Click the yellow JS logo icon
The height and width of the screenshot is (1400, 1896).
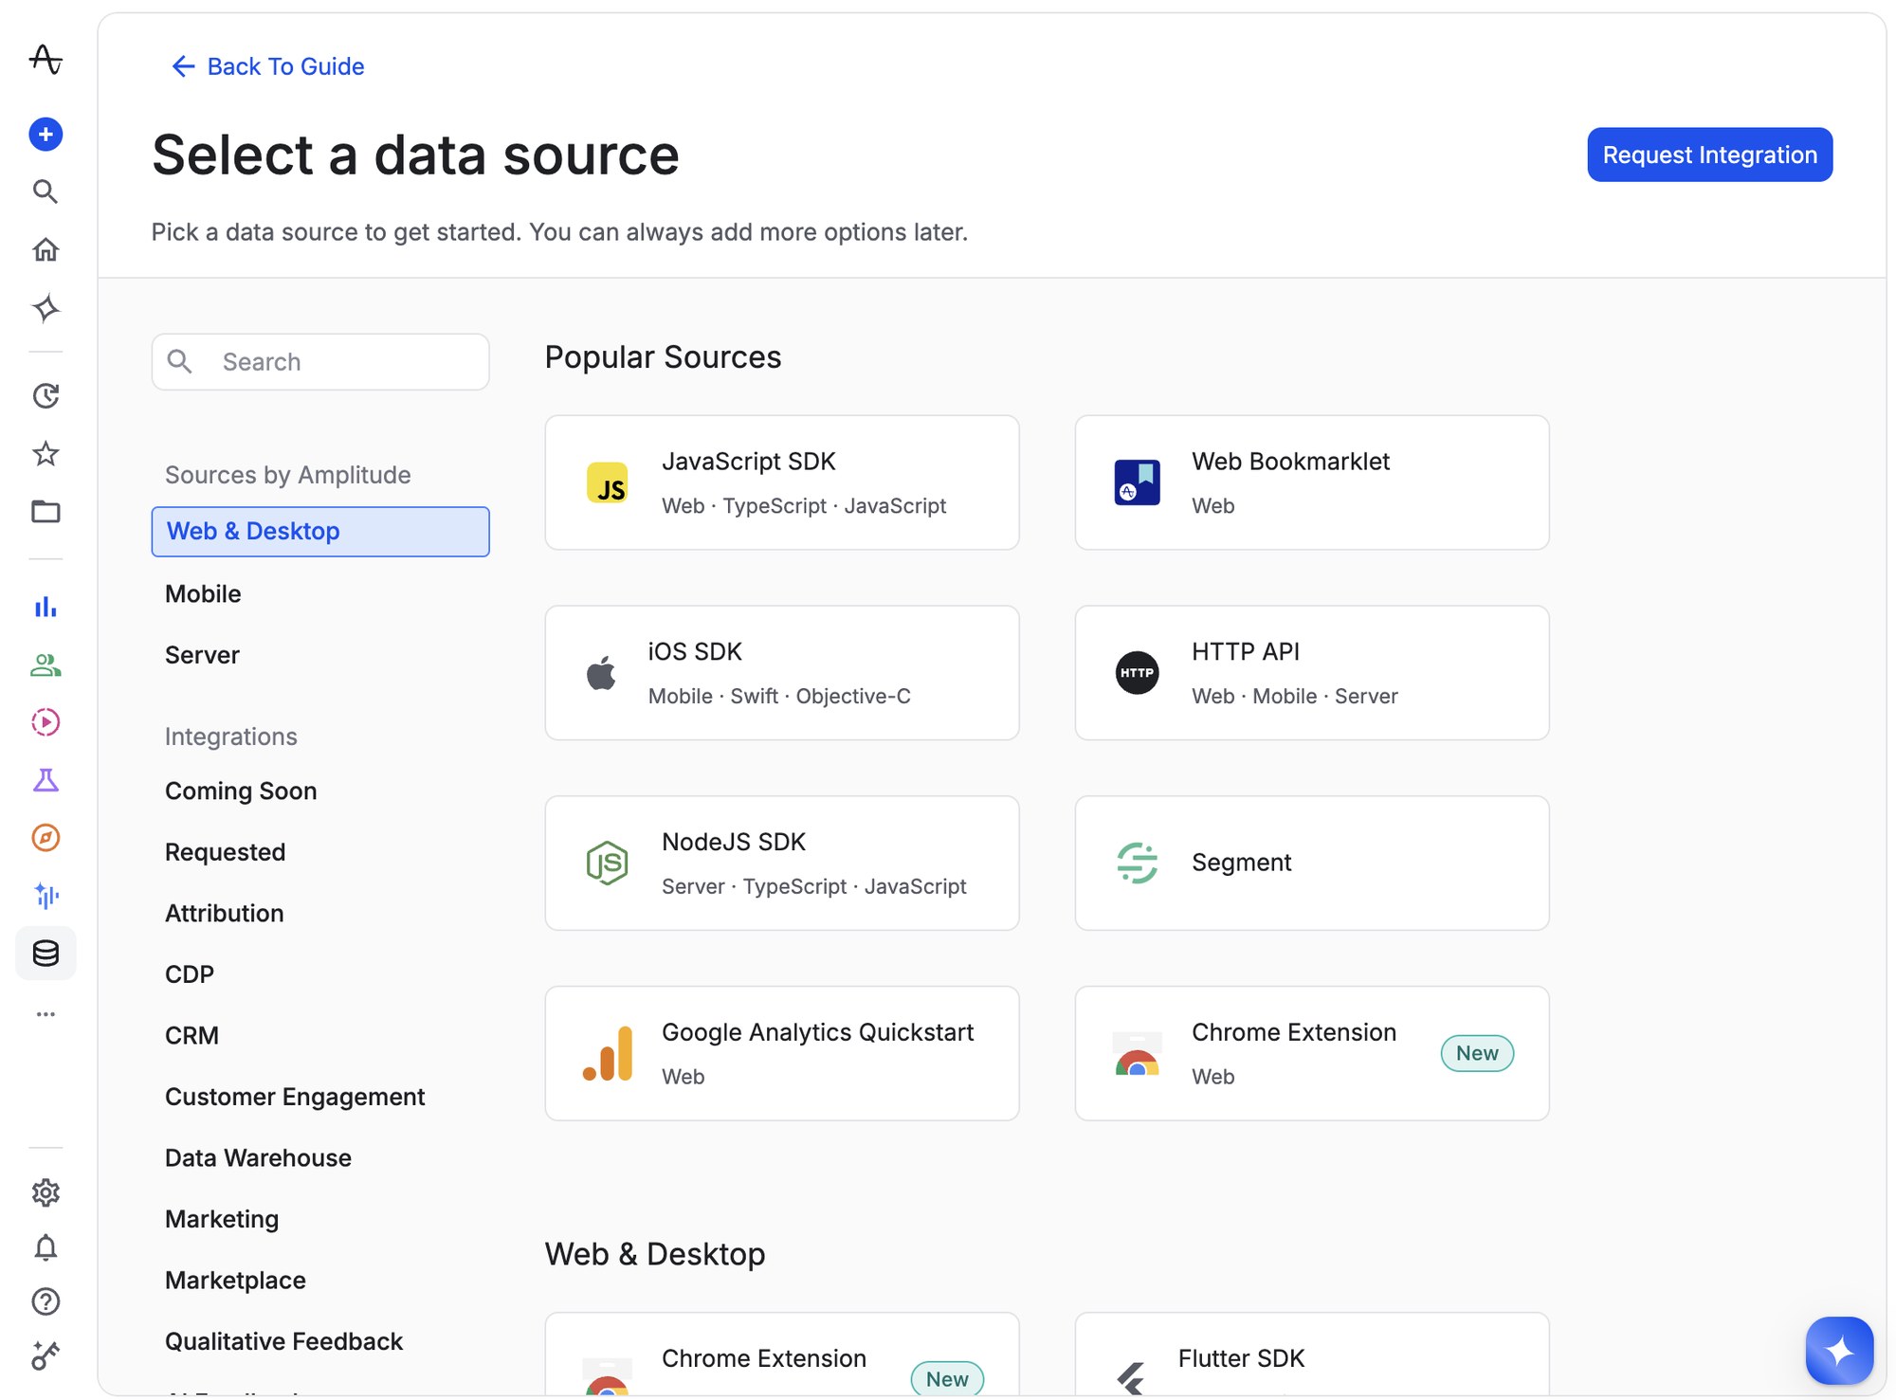608,482
